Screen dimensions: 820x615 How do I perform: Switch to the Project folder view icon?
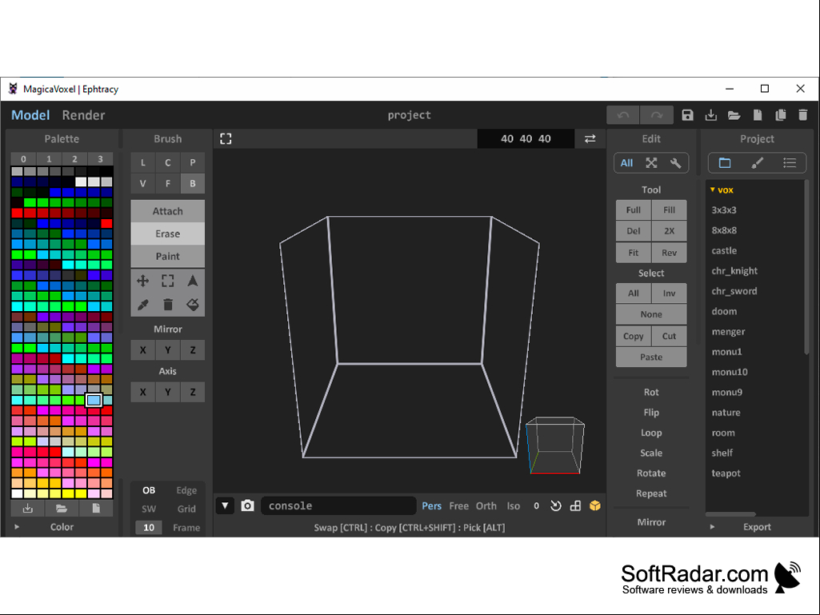coord(725,162)
